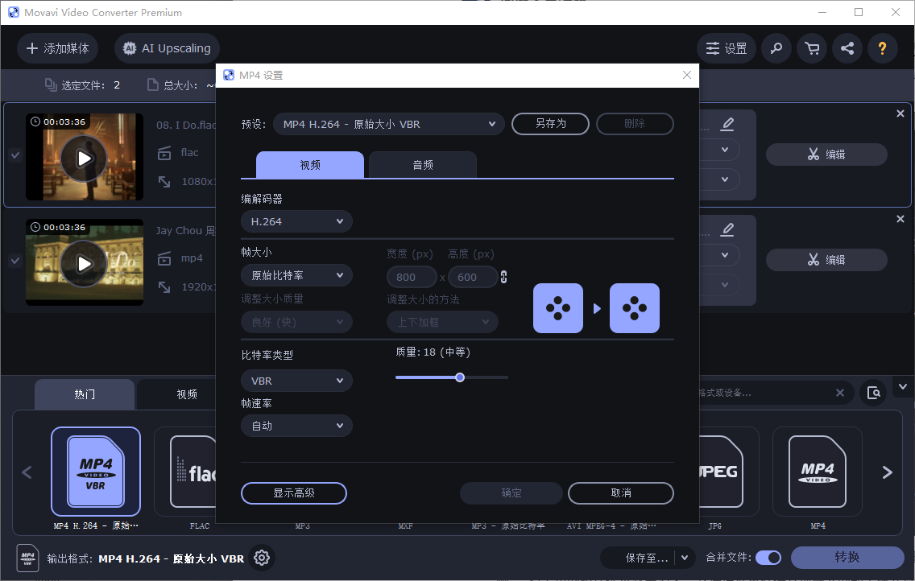Open the 预设 preset dropdown
The height and width of the screenshot is (581, 915).
tap(388, 124)
